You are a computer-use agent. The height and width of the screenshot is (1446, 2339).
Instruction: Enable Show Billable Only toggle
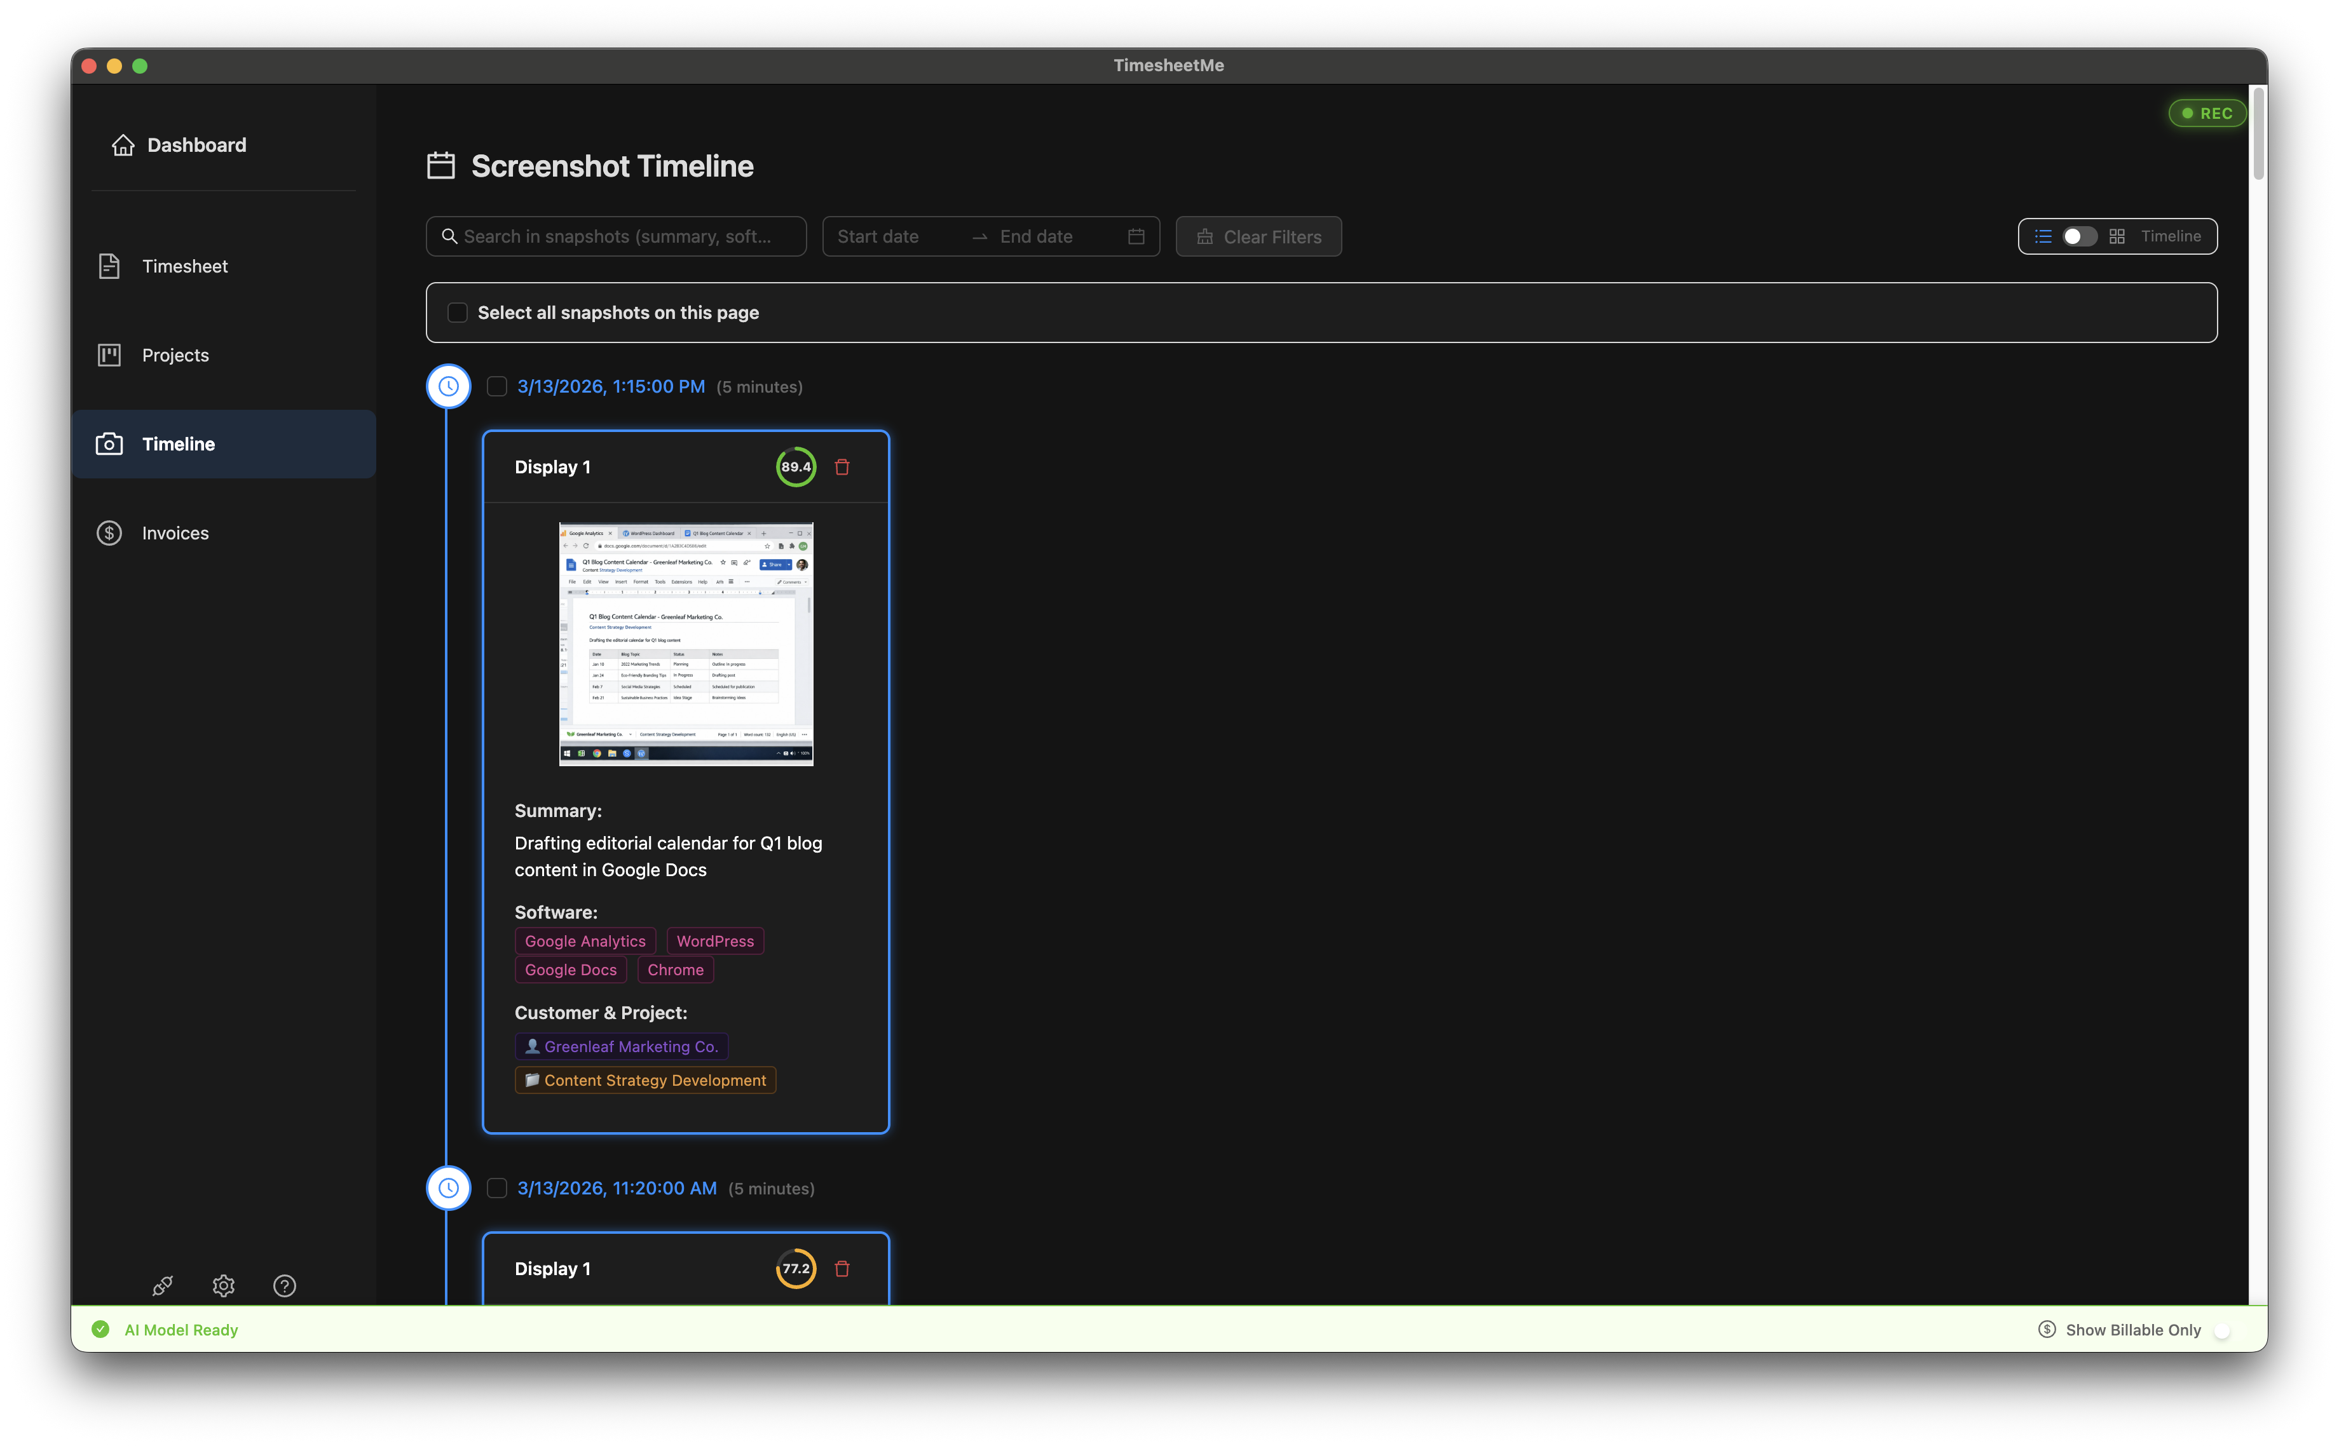pos(2227,1330)
